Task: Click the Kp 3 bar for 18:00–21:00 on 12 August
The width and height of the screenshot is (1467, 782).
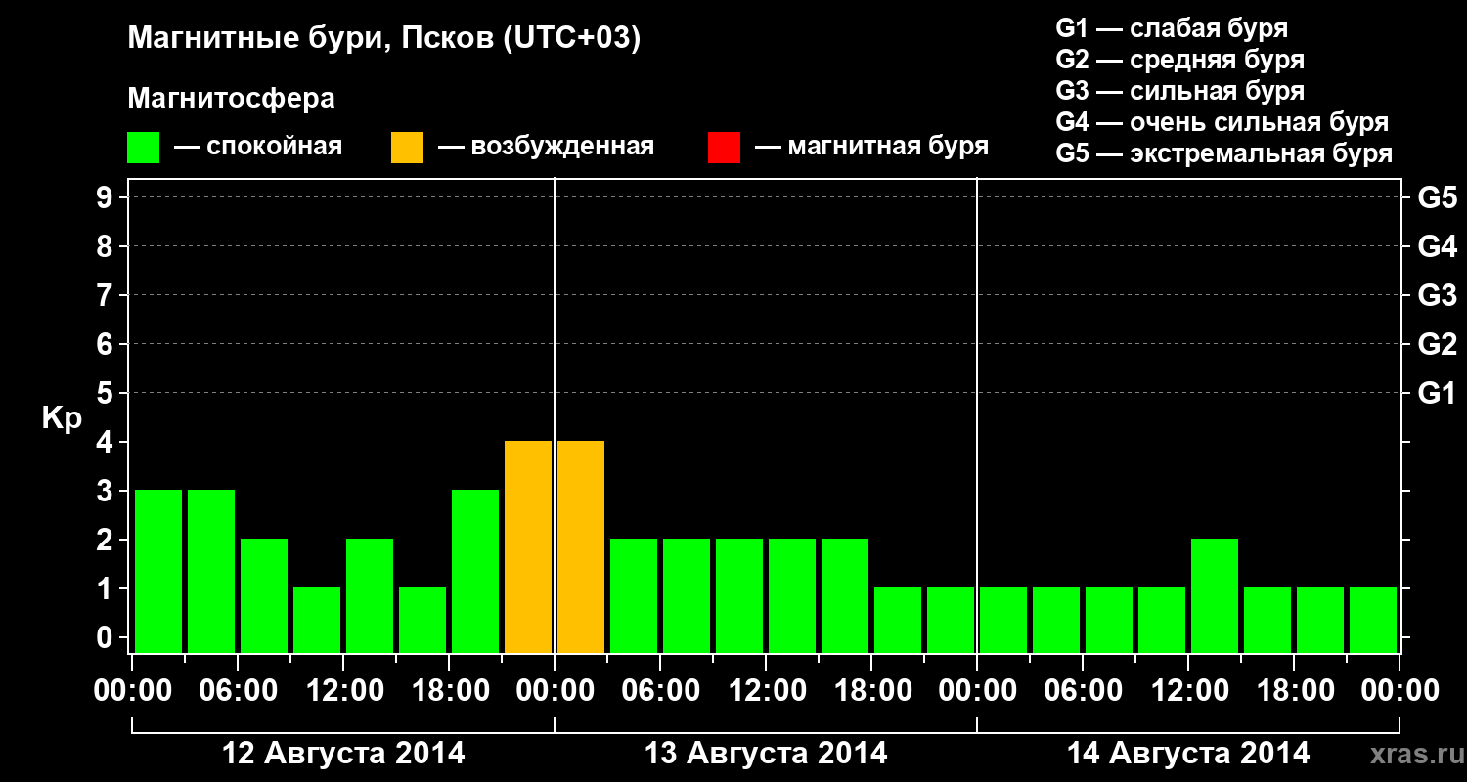Action: pos(475,571)
